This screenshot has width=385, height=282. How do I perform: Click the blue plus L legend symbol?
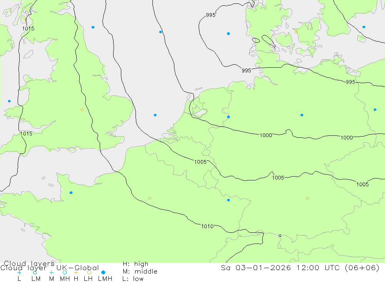(19, 272)
